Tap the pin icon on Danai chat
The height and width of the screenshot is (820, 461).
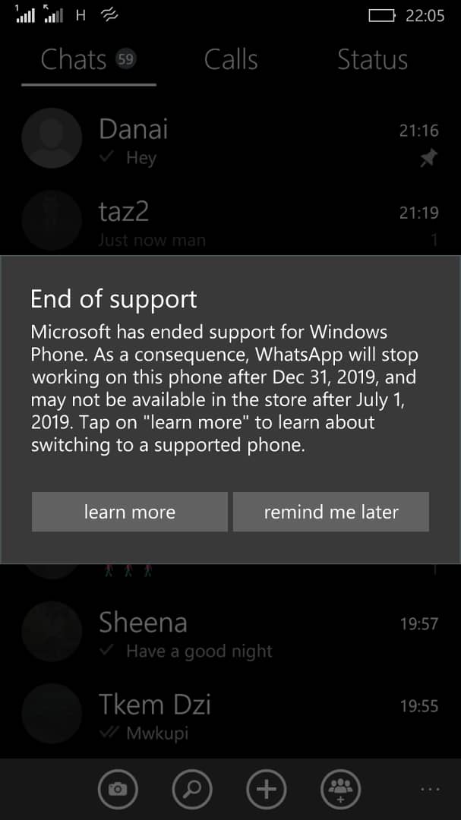pos(428,158)
